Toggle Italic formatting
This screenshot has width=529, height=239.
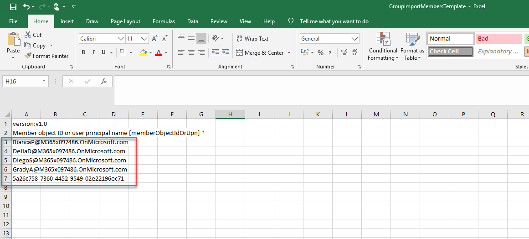click(x=93, y=52)
